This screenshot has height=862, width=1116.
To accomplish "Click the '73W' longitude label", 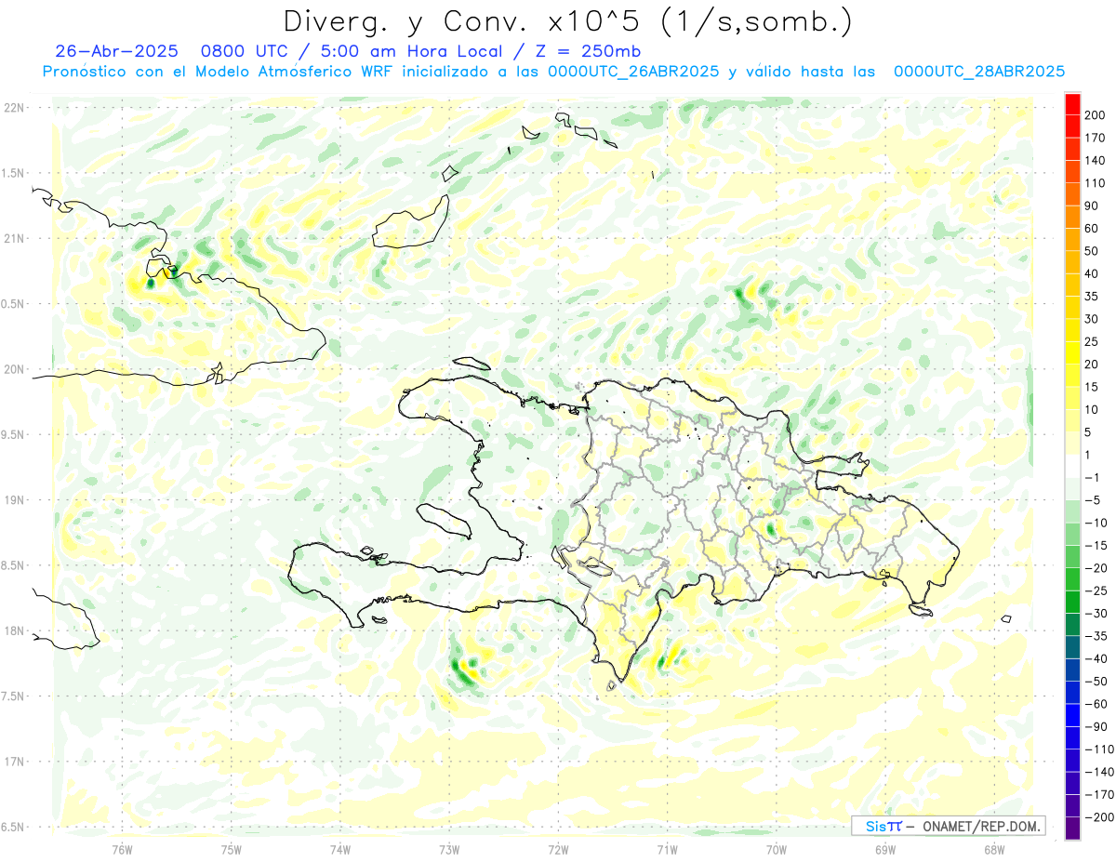I will coord(449,849).
